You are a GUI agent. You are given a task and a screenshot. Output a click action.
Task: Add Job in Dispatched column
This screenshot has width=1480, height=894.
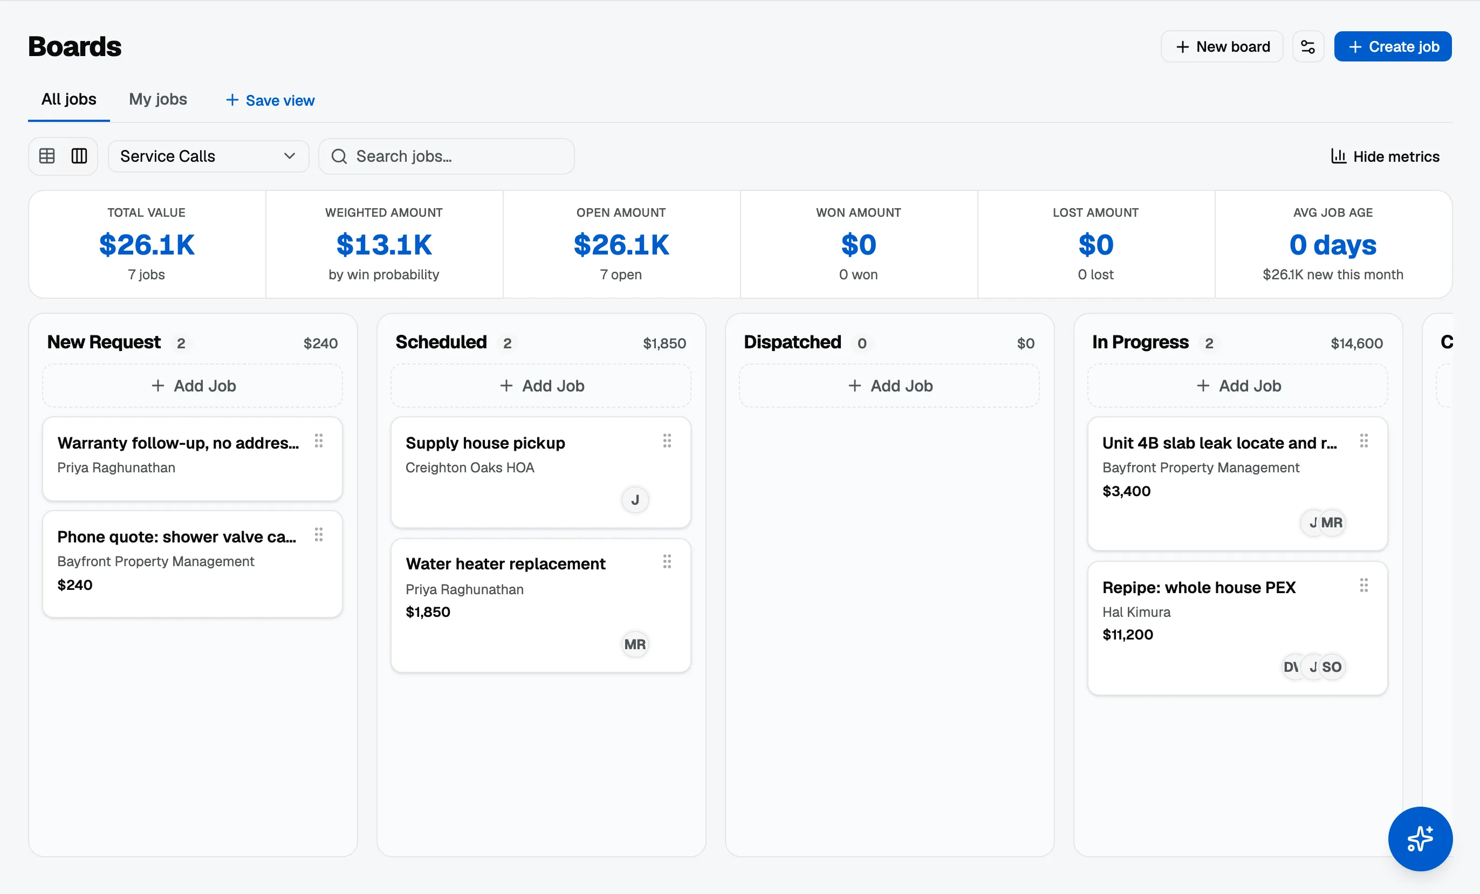[889, 386]
